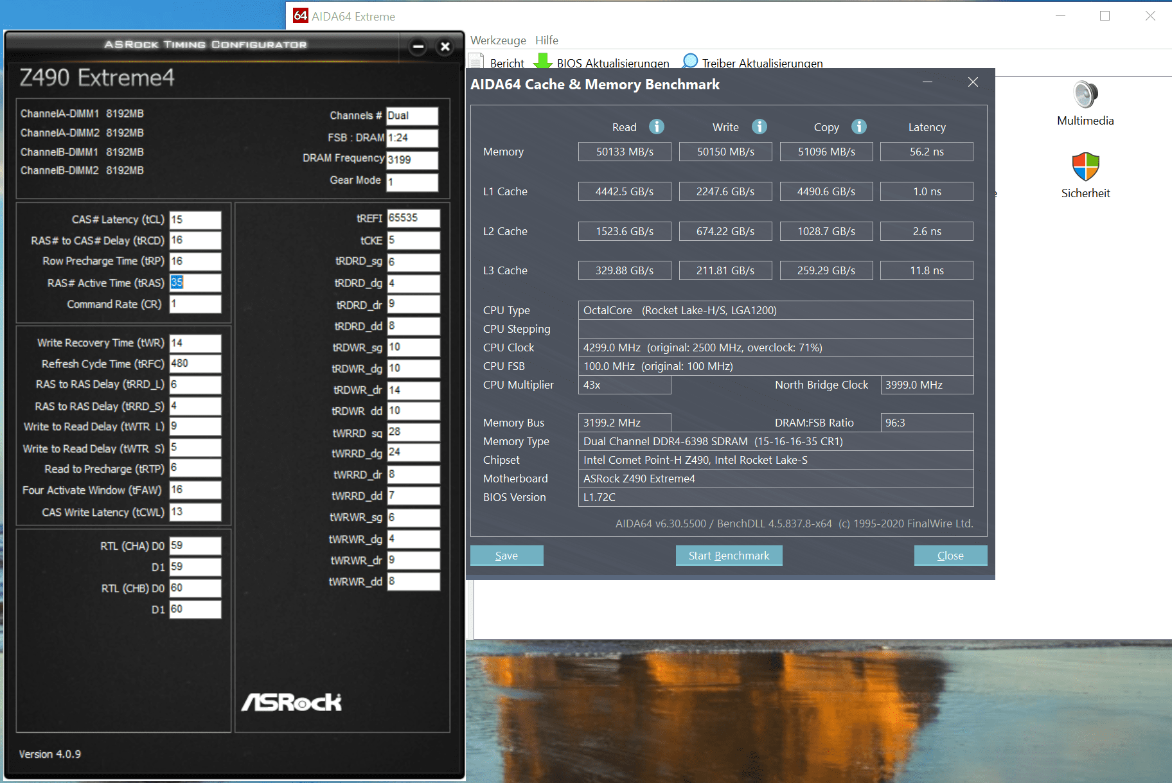The height and width of the screenshot is (783, 1172).
Task: Minimize the ASRock Timing Configurator window
Action: 418,47
